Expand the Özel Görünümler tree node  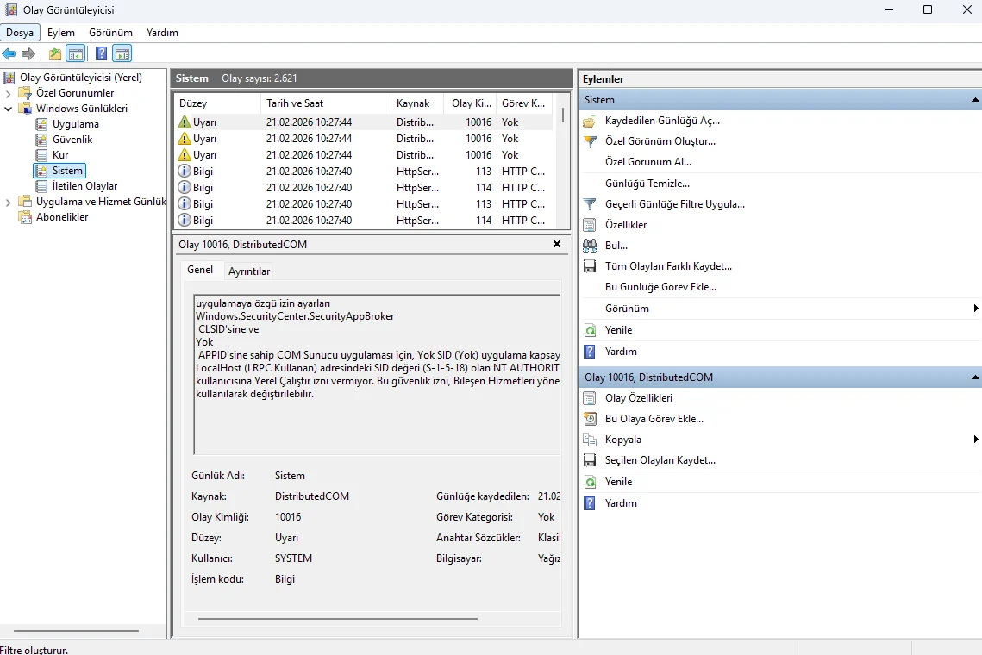point(9,93)
